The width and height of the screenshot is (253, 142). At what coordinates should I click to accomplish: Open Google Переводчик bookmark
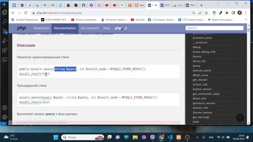(x=25, y=20)
